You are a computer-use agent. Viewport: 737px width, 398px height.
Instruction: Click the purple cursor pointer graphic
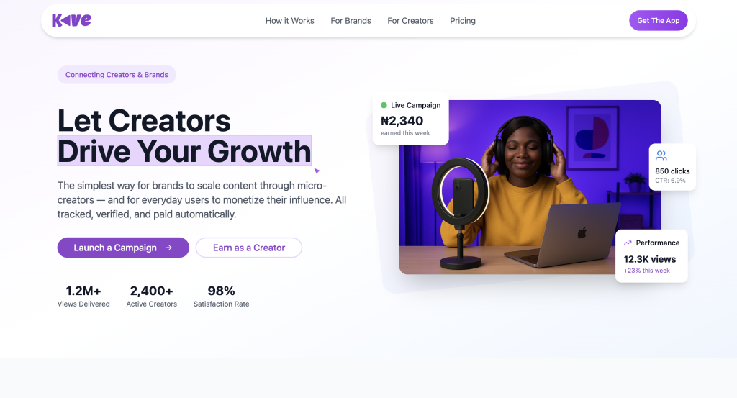tap(317, 171)
